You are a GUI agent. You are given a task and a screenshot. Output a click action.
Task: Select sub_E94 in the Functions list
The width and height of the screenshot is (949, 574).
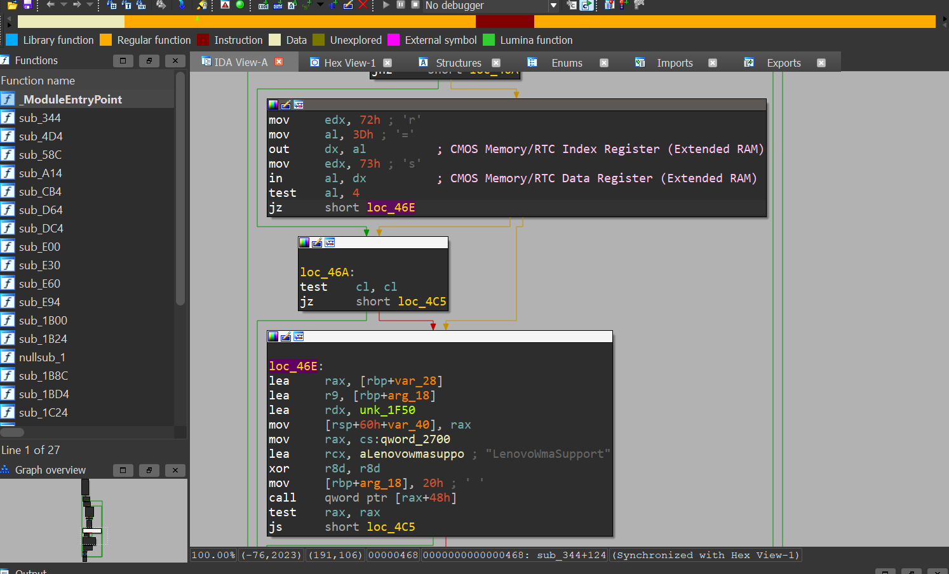39,302
